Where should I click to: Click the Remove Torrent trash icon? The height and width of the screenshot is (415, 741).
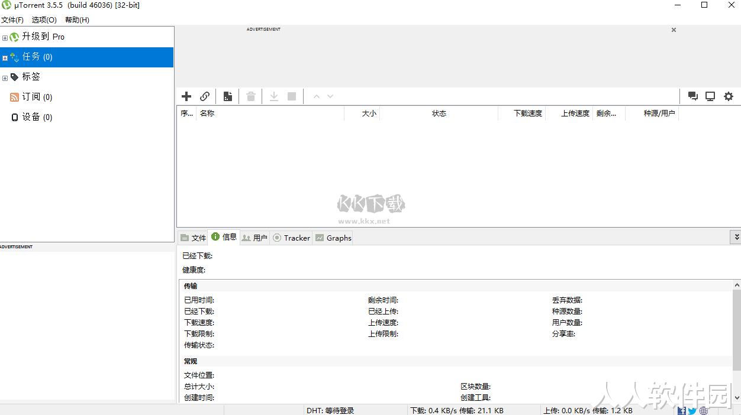pos(251,96)
